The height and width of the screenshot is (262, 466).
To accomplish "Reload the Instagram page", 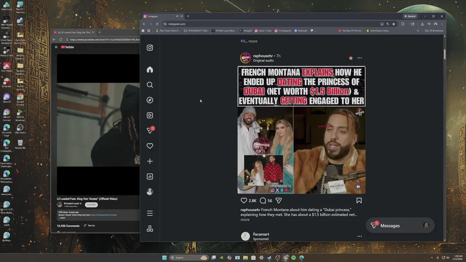I will [x=157, y=24].
